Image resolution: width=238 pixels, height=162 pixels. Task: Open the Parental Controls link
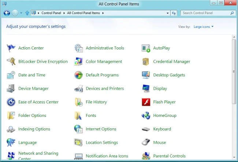(x=170, y=156)
